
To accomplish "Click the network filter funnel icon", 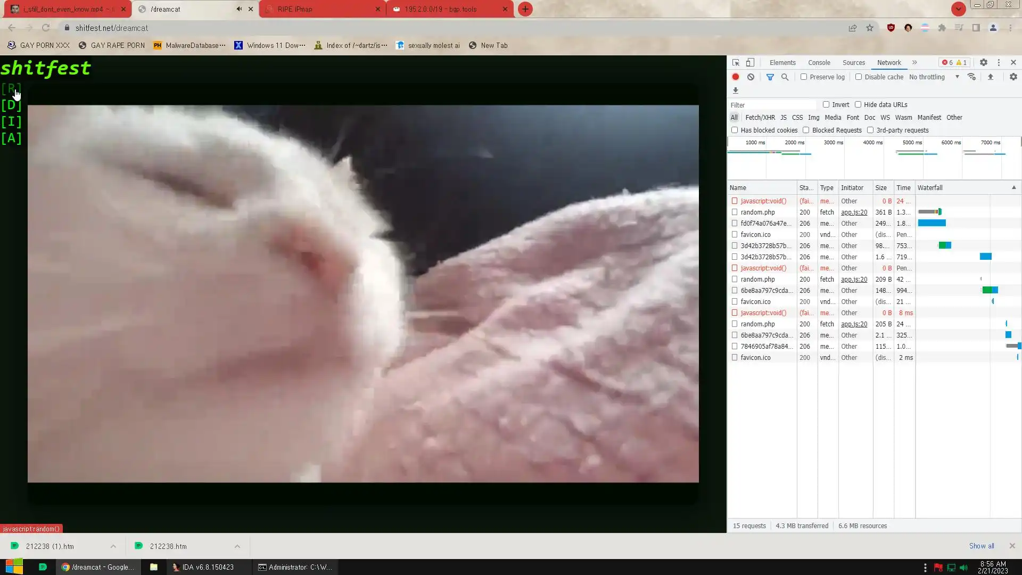I will (770, 77).
